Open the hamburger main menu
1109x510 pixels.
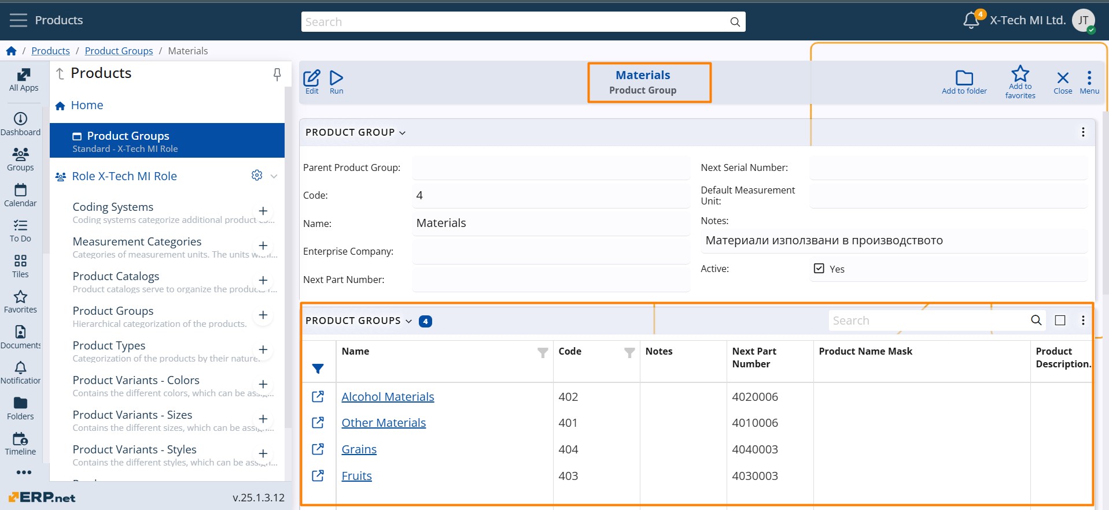19,20
